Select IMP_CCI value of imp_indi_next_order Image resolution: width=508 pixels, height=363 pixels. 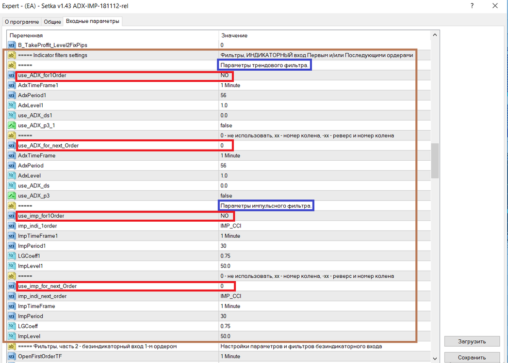230,296
